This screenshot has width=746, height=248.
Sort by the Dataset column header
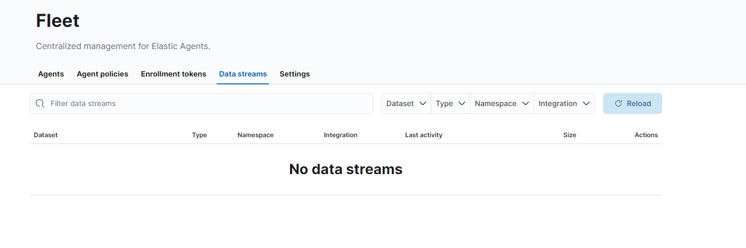46,135
